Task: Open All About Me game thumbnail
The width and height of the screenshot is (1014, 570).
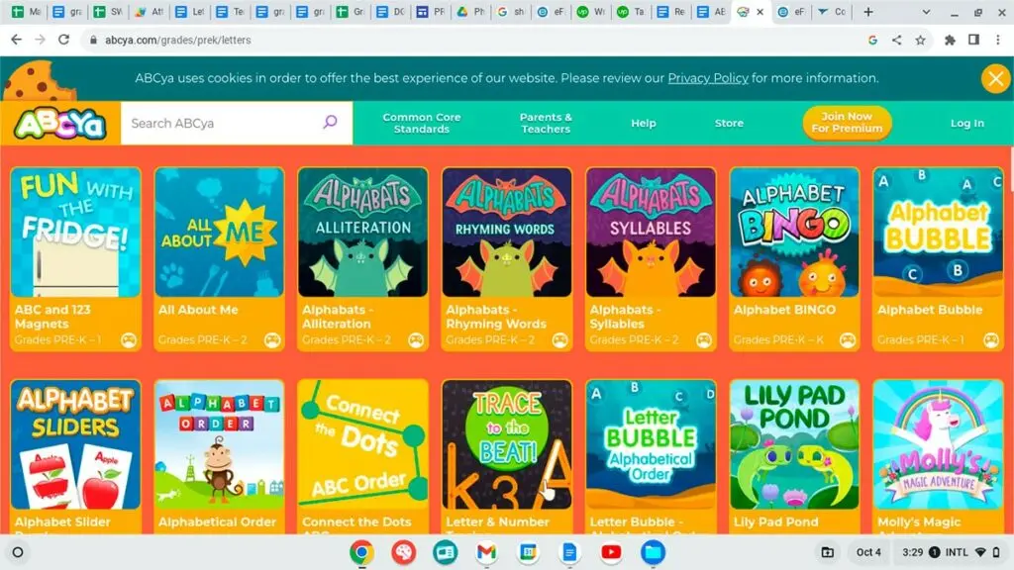Action: (219, 233)
